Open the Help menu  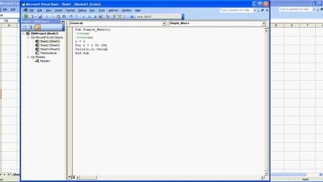tap(138, 10)
